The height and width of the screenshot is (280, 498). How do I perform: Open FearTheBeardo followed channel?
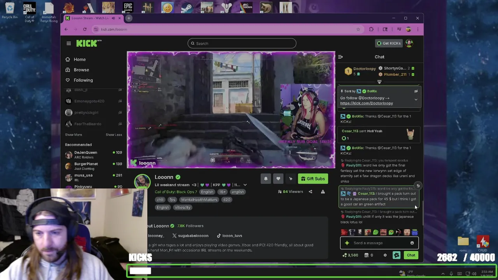(x=93, y=124)
